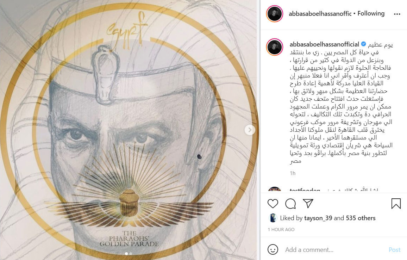The width and height of the screenshot is (407, 260).
Task: Click the Post comment button
Action: click(x=395, y=250)
